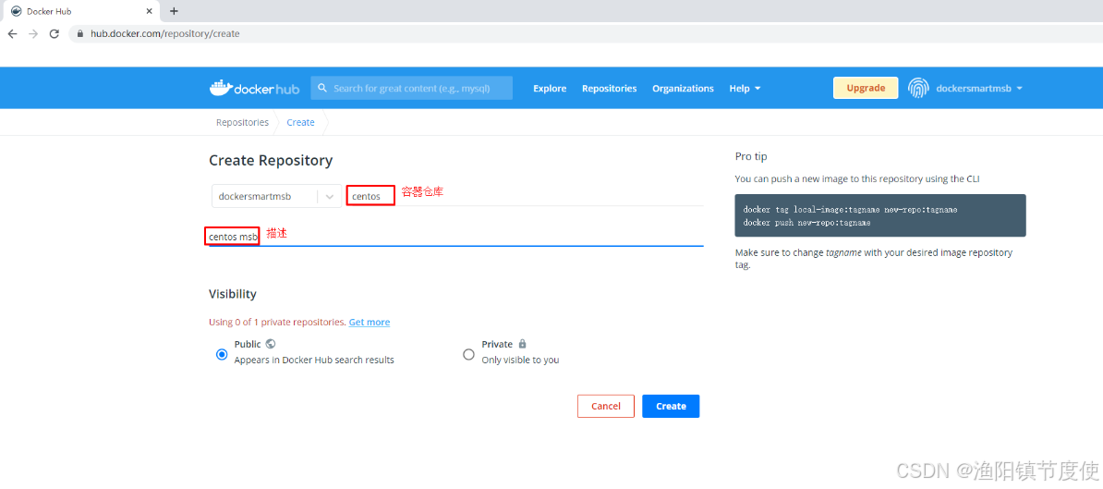The height and width of the screenshot is (489, 1103).
Task: Click the search for great content field
Action: (411, 88)
